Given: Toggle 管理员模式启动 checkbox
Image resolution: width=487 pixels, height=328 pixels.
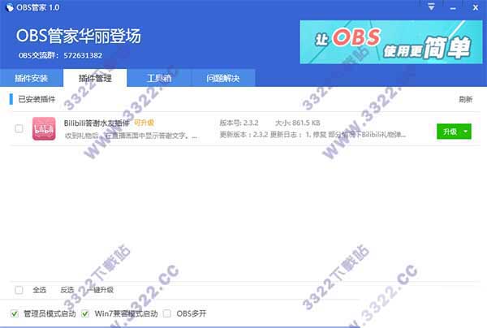Looking at the screenshot, I should (15, 313).
